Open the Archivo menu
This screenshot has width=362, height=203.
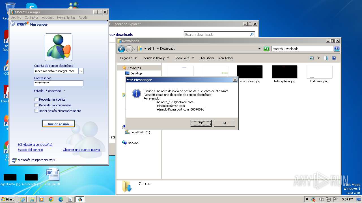(16, 17)
